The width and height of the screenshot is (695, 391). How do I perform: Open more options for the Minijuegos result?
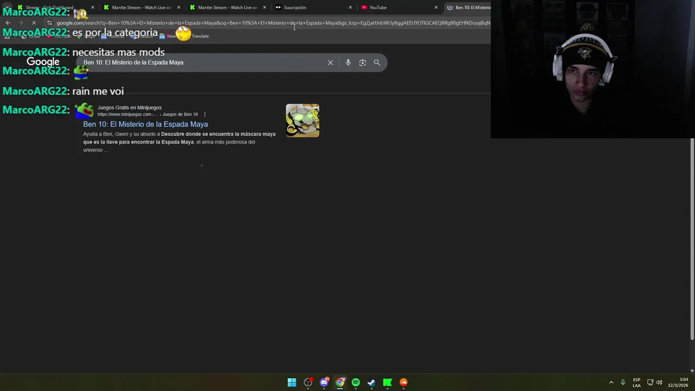pos(204,115)
